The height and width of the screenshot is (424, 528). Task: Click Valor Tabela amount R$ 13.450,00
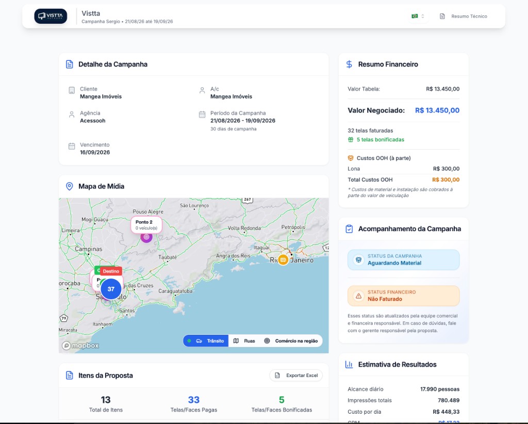(x=442, y=89)
